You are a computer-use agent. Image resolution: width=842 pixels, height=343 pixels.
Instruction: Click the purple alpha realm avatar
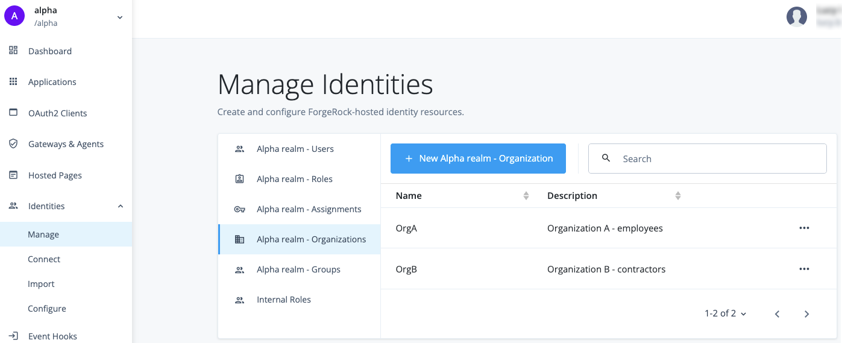(14, 16)
